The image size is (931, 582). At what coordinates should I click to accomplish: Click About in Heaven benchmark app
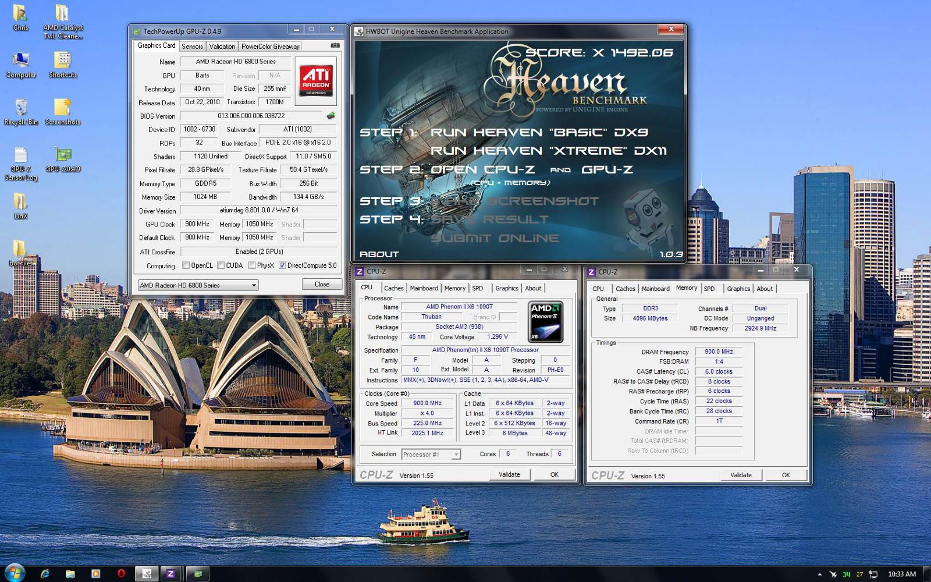pyautogui.click(x=379, y=254)
